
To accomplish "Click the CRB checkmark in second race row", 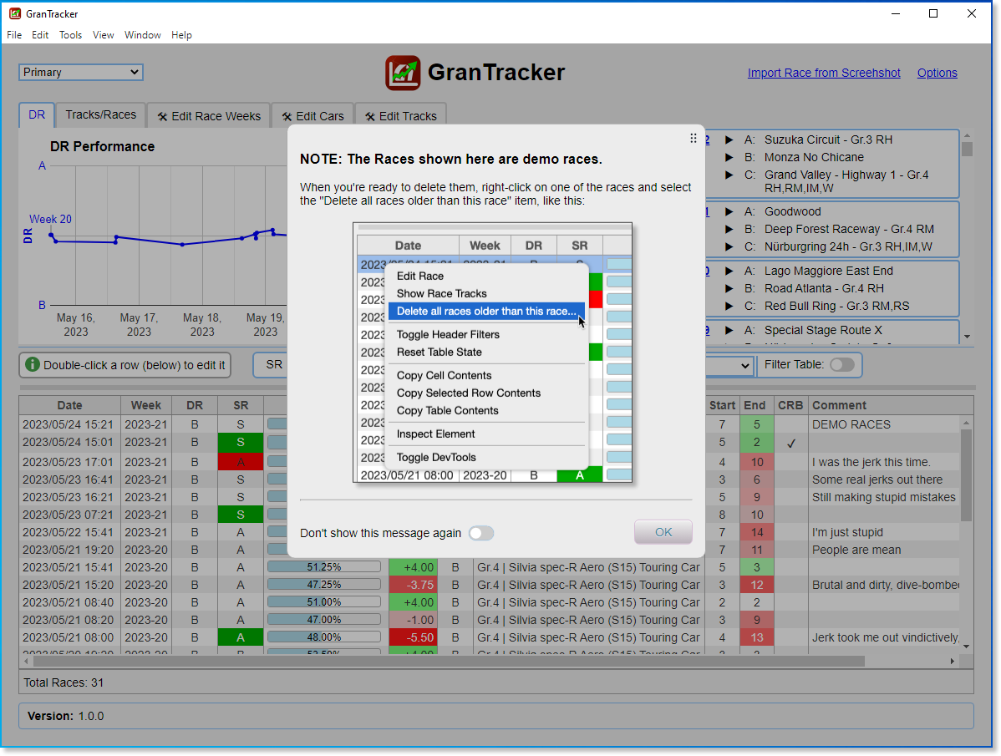I will [790, 443].
